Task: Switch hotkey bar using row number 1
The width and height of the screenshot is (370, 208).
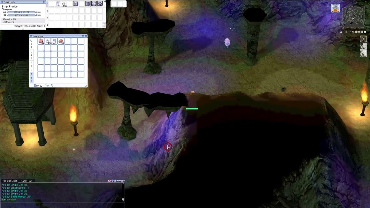Action: click(47, 4)
